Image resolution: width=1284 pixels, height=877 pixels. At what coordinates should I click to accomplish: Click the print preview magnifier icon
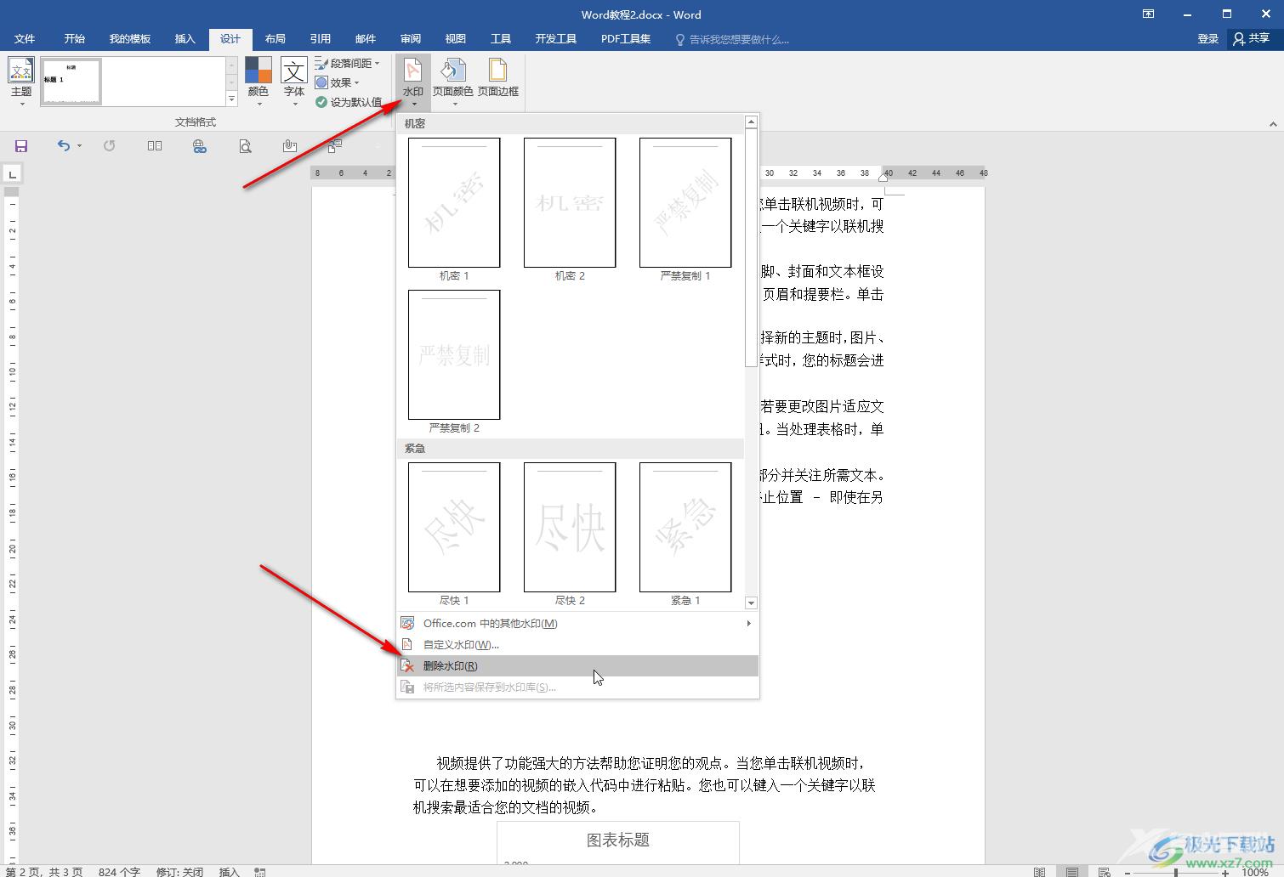click(x=245, y=146)
